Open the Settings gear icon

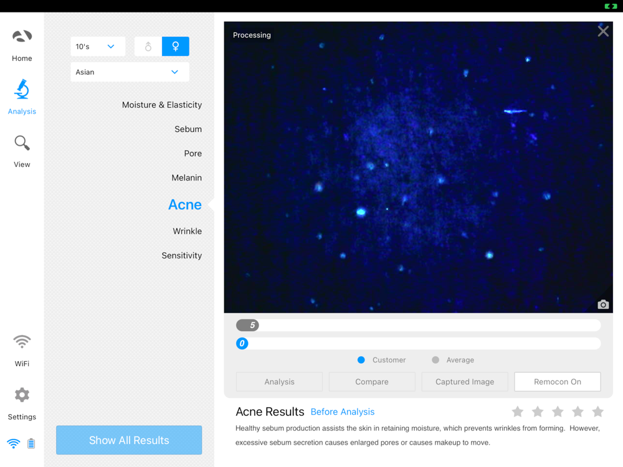click(22, 395)
